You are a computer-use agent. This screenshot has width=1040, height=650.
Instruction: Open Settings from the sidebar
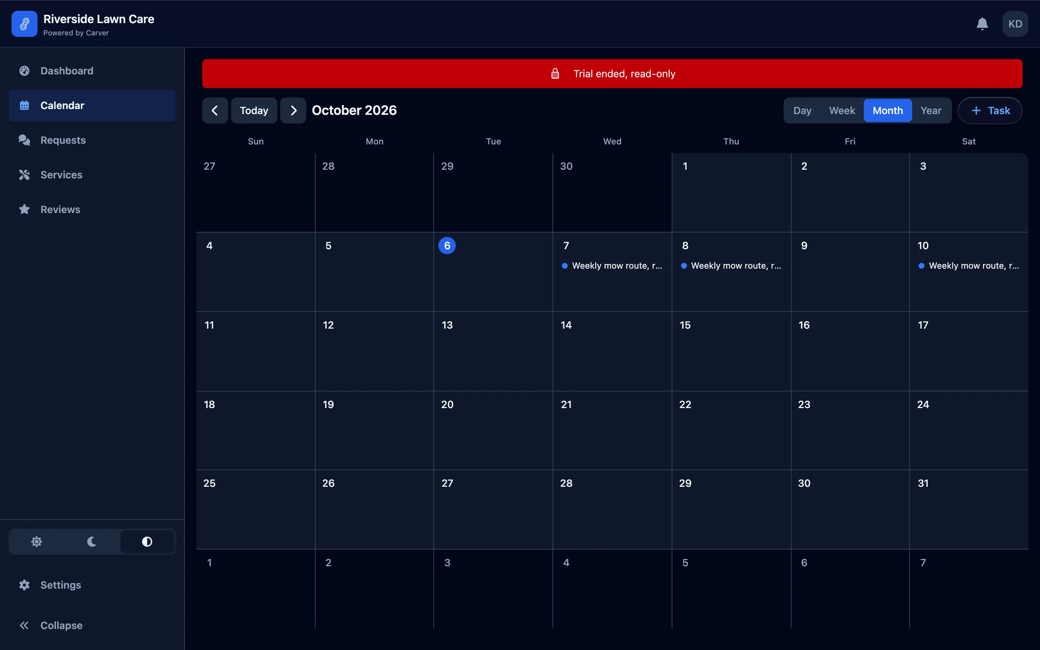pyautogui.click(x=92, y=585)
